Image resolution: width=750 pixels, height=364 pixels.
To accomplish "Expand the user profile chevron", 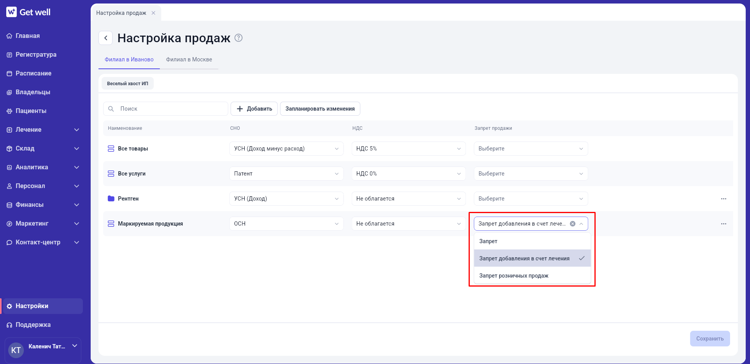I will pyautogui.click(x=75, y=346).
